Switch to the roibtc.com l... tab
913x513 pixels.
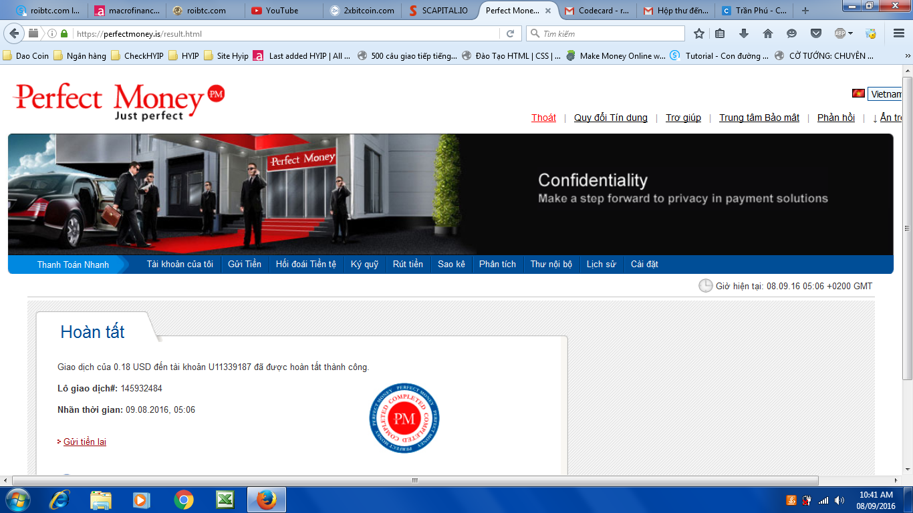coord(47,11)
